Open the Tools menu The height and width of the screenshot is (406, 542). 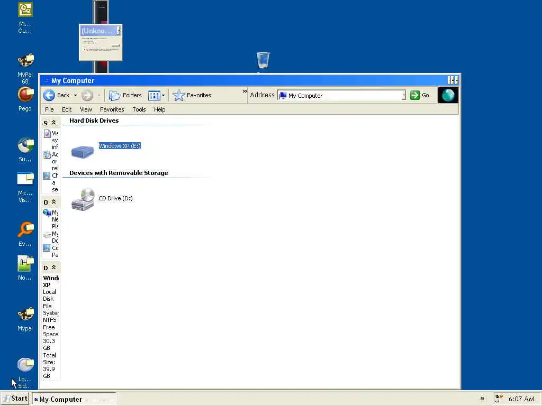tap(139, 109)
